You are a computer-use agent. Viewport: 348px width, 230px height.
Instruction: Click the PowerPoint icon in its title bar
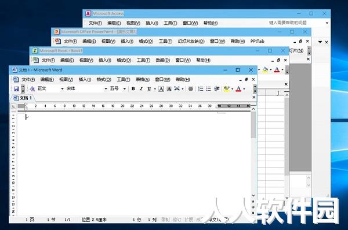coord(57,32)
